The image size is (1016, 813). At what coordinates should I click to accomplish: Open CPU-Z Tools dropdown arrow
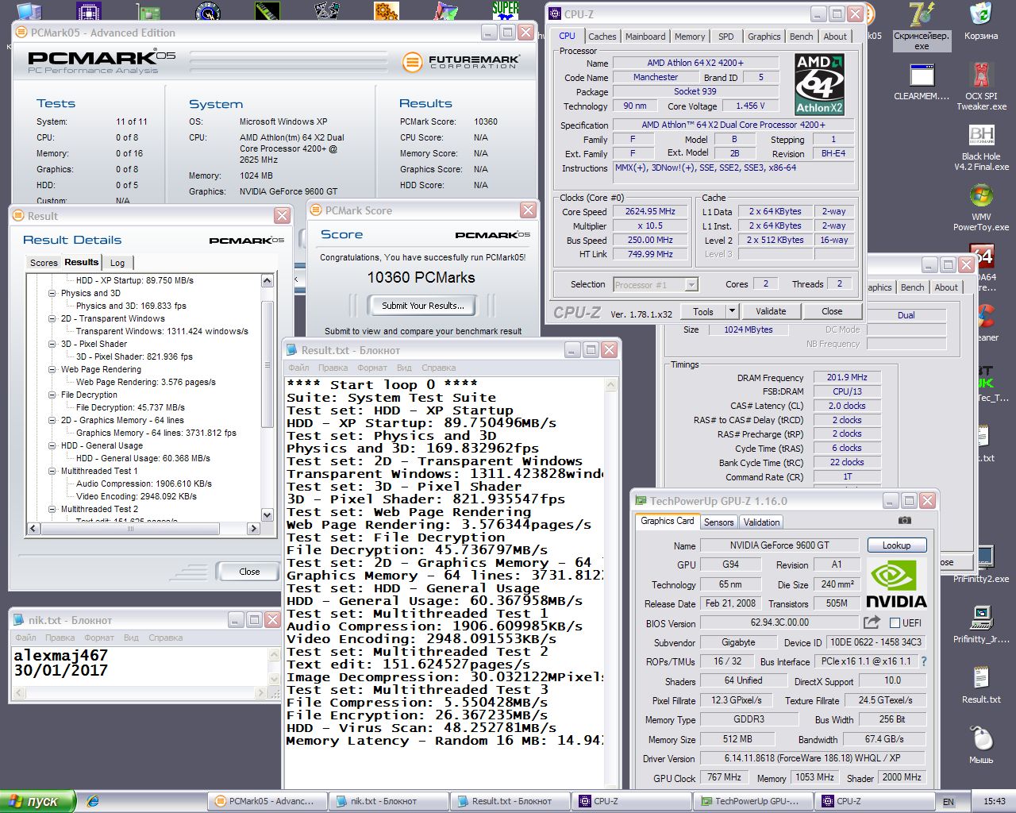[733, 311]
